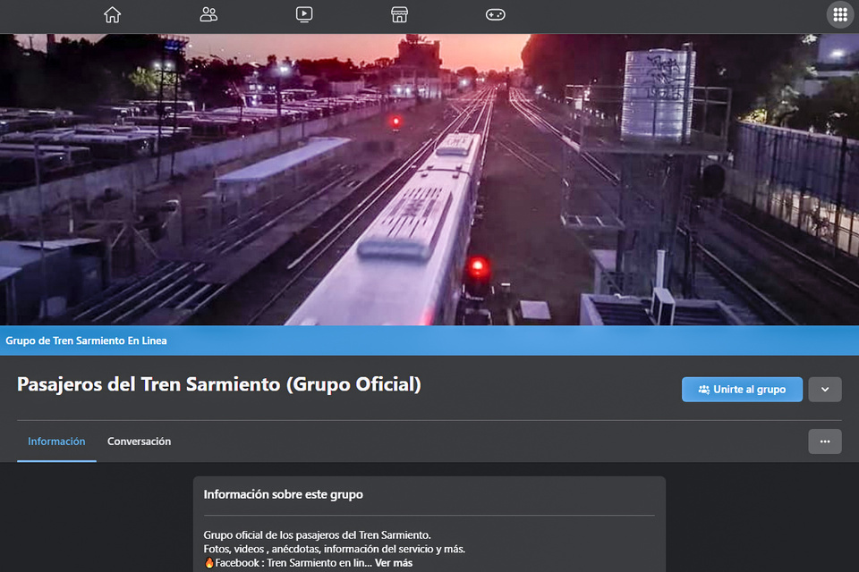Open the train cover photo
This screenshot has width=859, height=572.
429,179
